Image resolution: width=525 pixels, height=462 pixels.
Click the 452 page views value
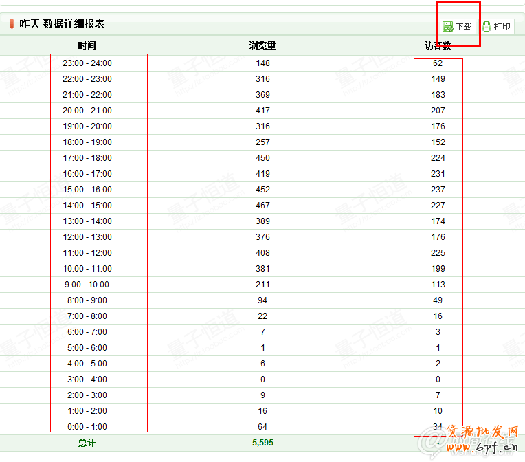point(262,190)
